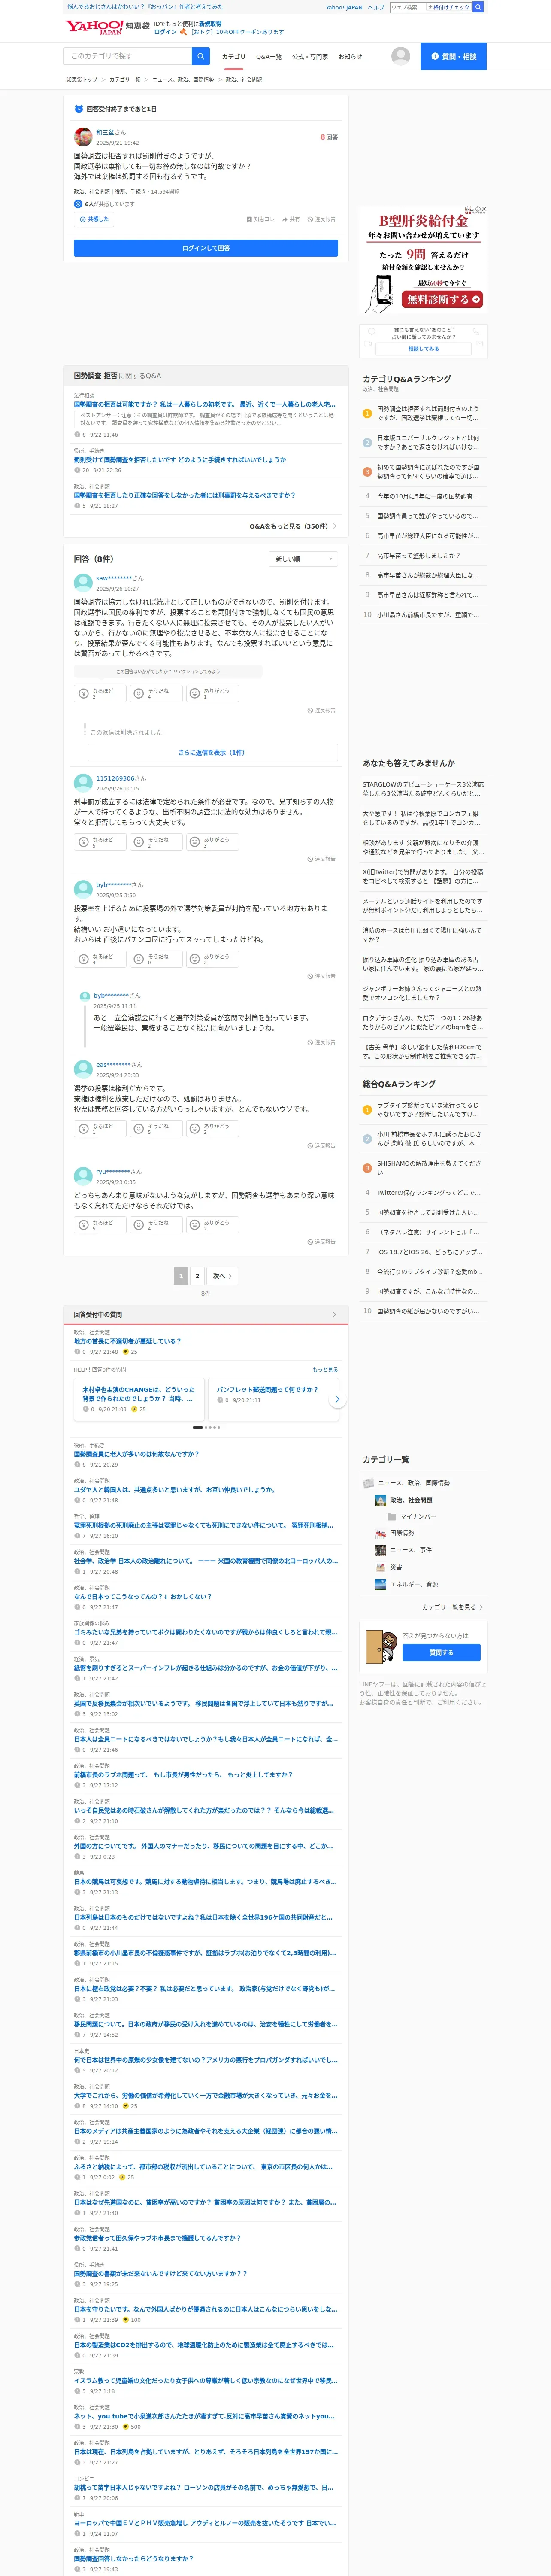Viewport: 551px width, 2576px height.
Task: Click なるほど reaction on 1151269306 answer
Action: [x=99, y=842]
